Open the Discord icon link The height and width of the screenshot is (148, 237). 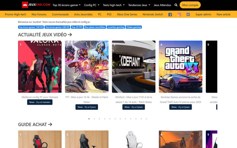(188, 15)
